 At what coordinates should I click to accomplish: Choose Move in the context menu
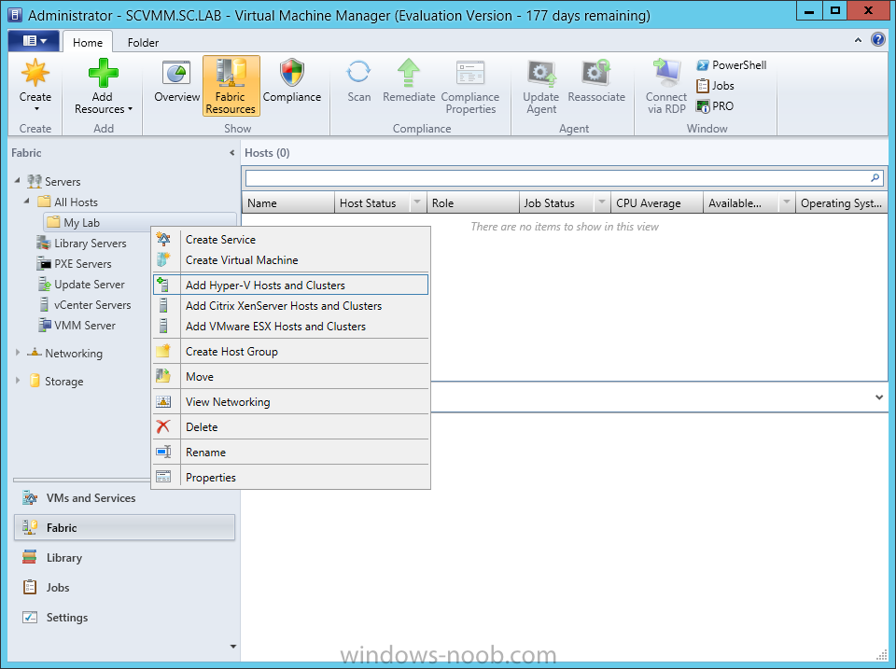(290, 377)
